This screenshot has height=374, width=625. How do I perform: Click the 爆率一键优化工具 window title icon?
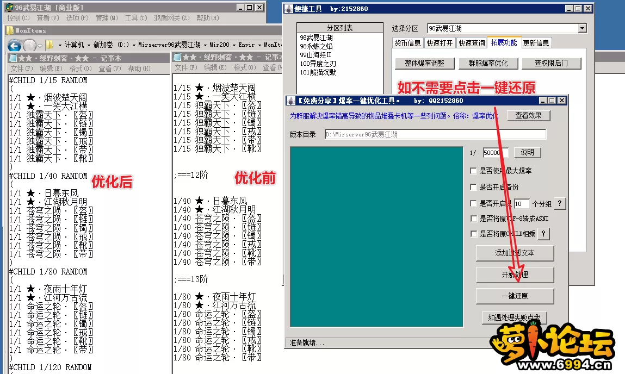coord(292,101)
